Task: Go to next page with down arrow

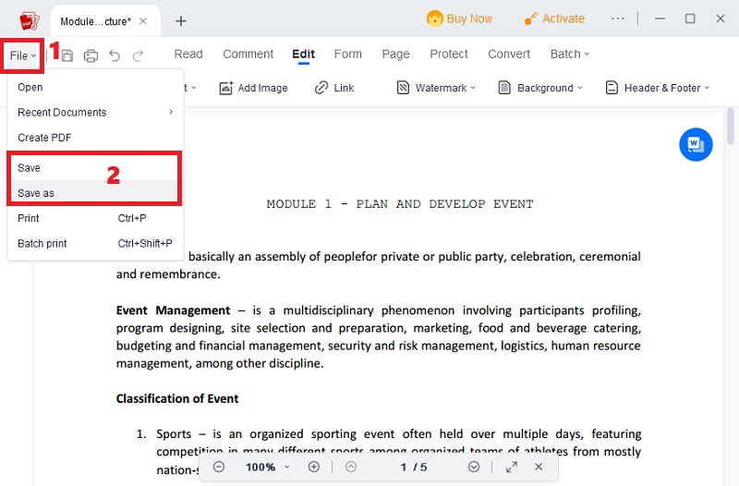Action: 474,467
